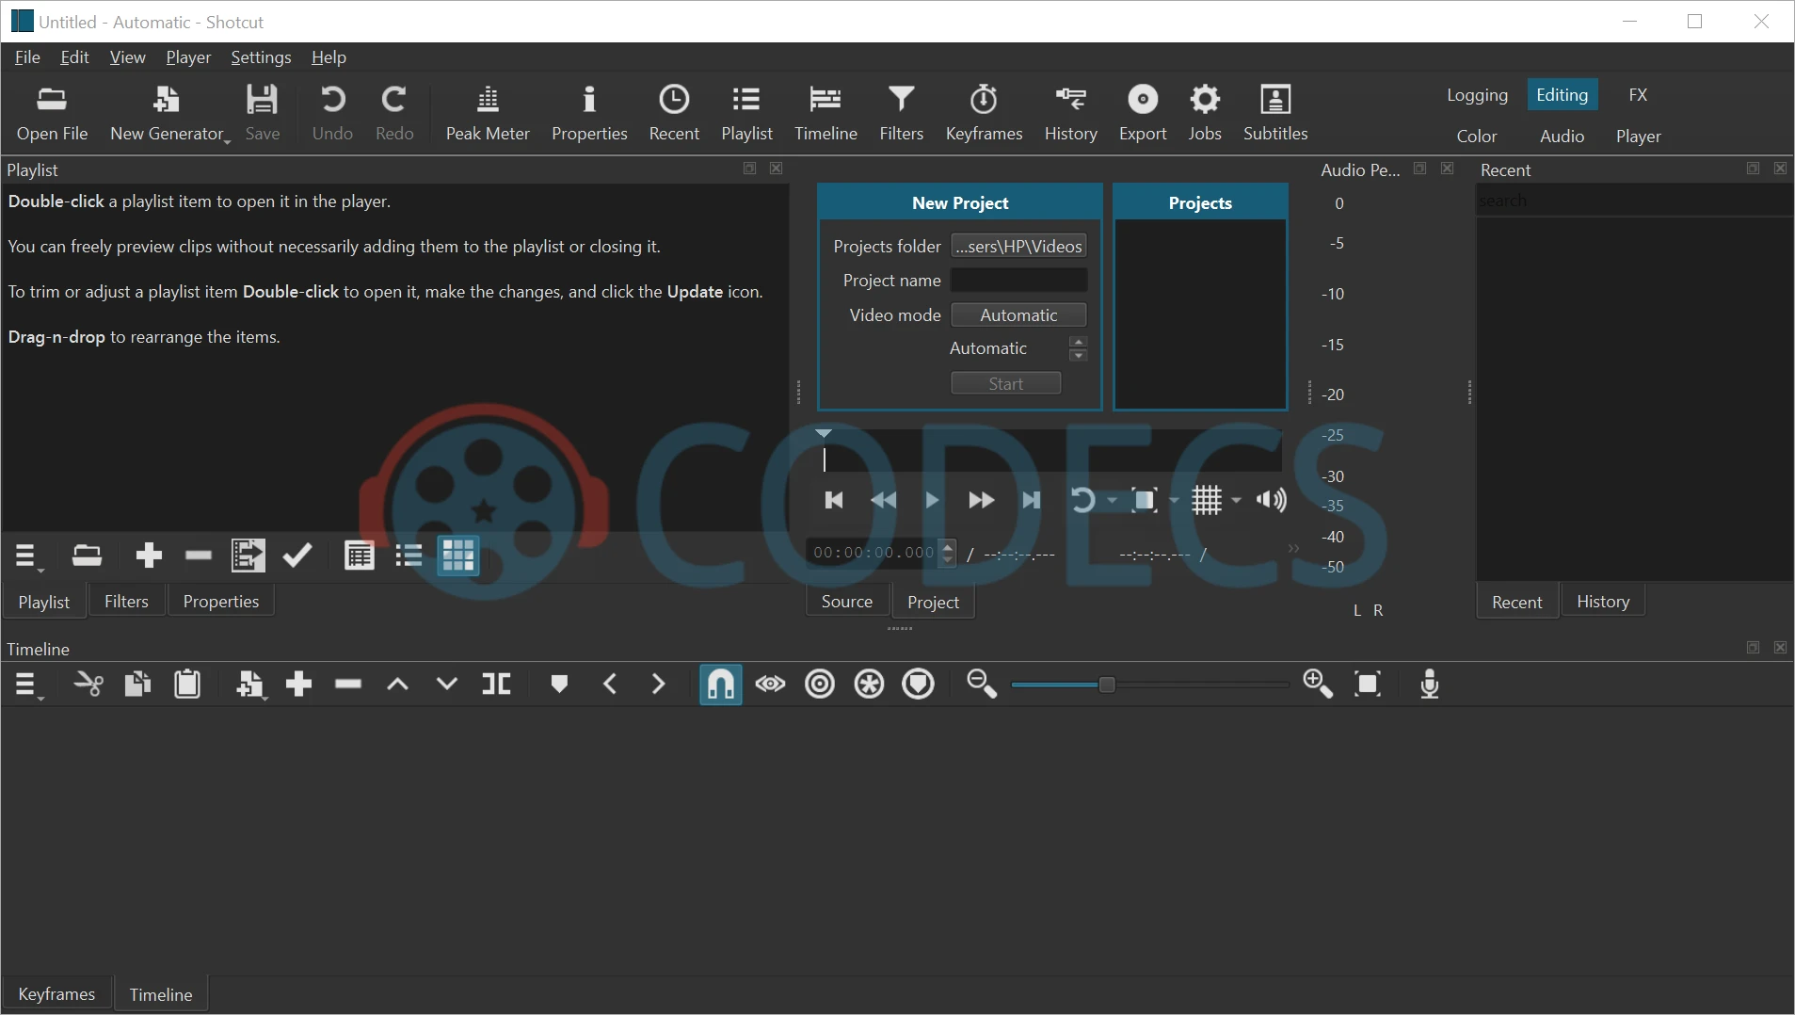The image size is (1795, 1015).
Task: Click the Projects folder path button
Action: (1018, 247)
